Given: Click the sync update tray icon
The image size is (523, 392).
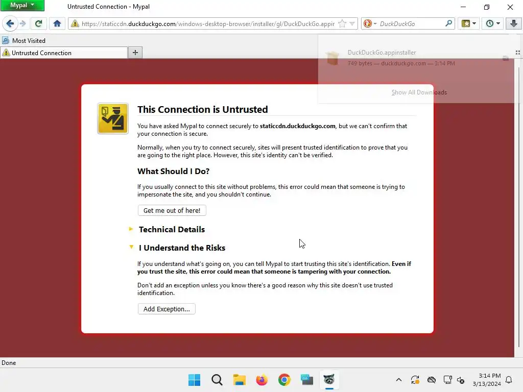Looking at the screenshot, I should pyautogui.click(x=415, y=380).
